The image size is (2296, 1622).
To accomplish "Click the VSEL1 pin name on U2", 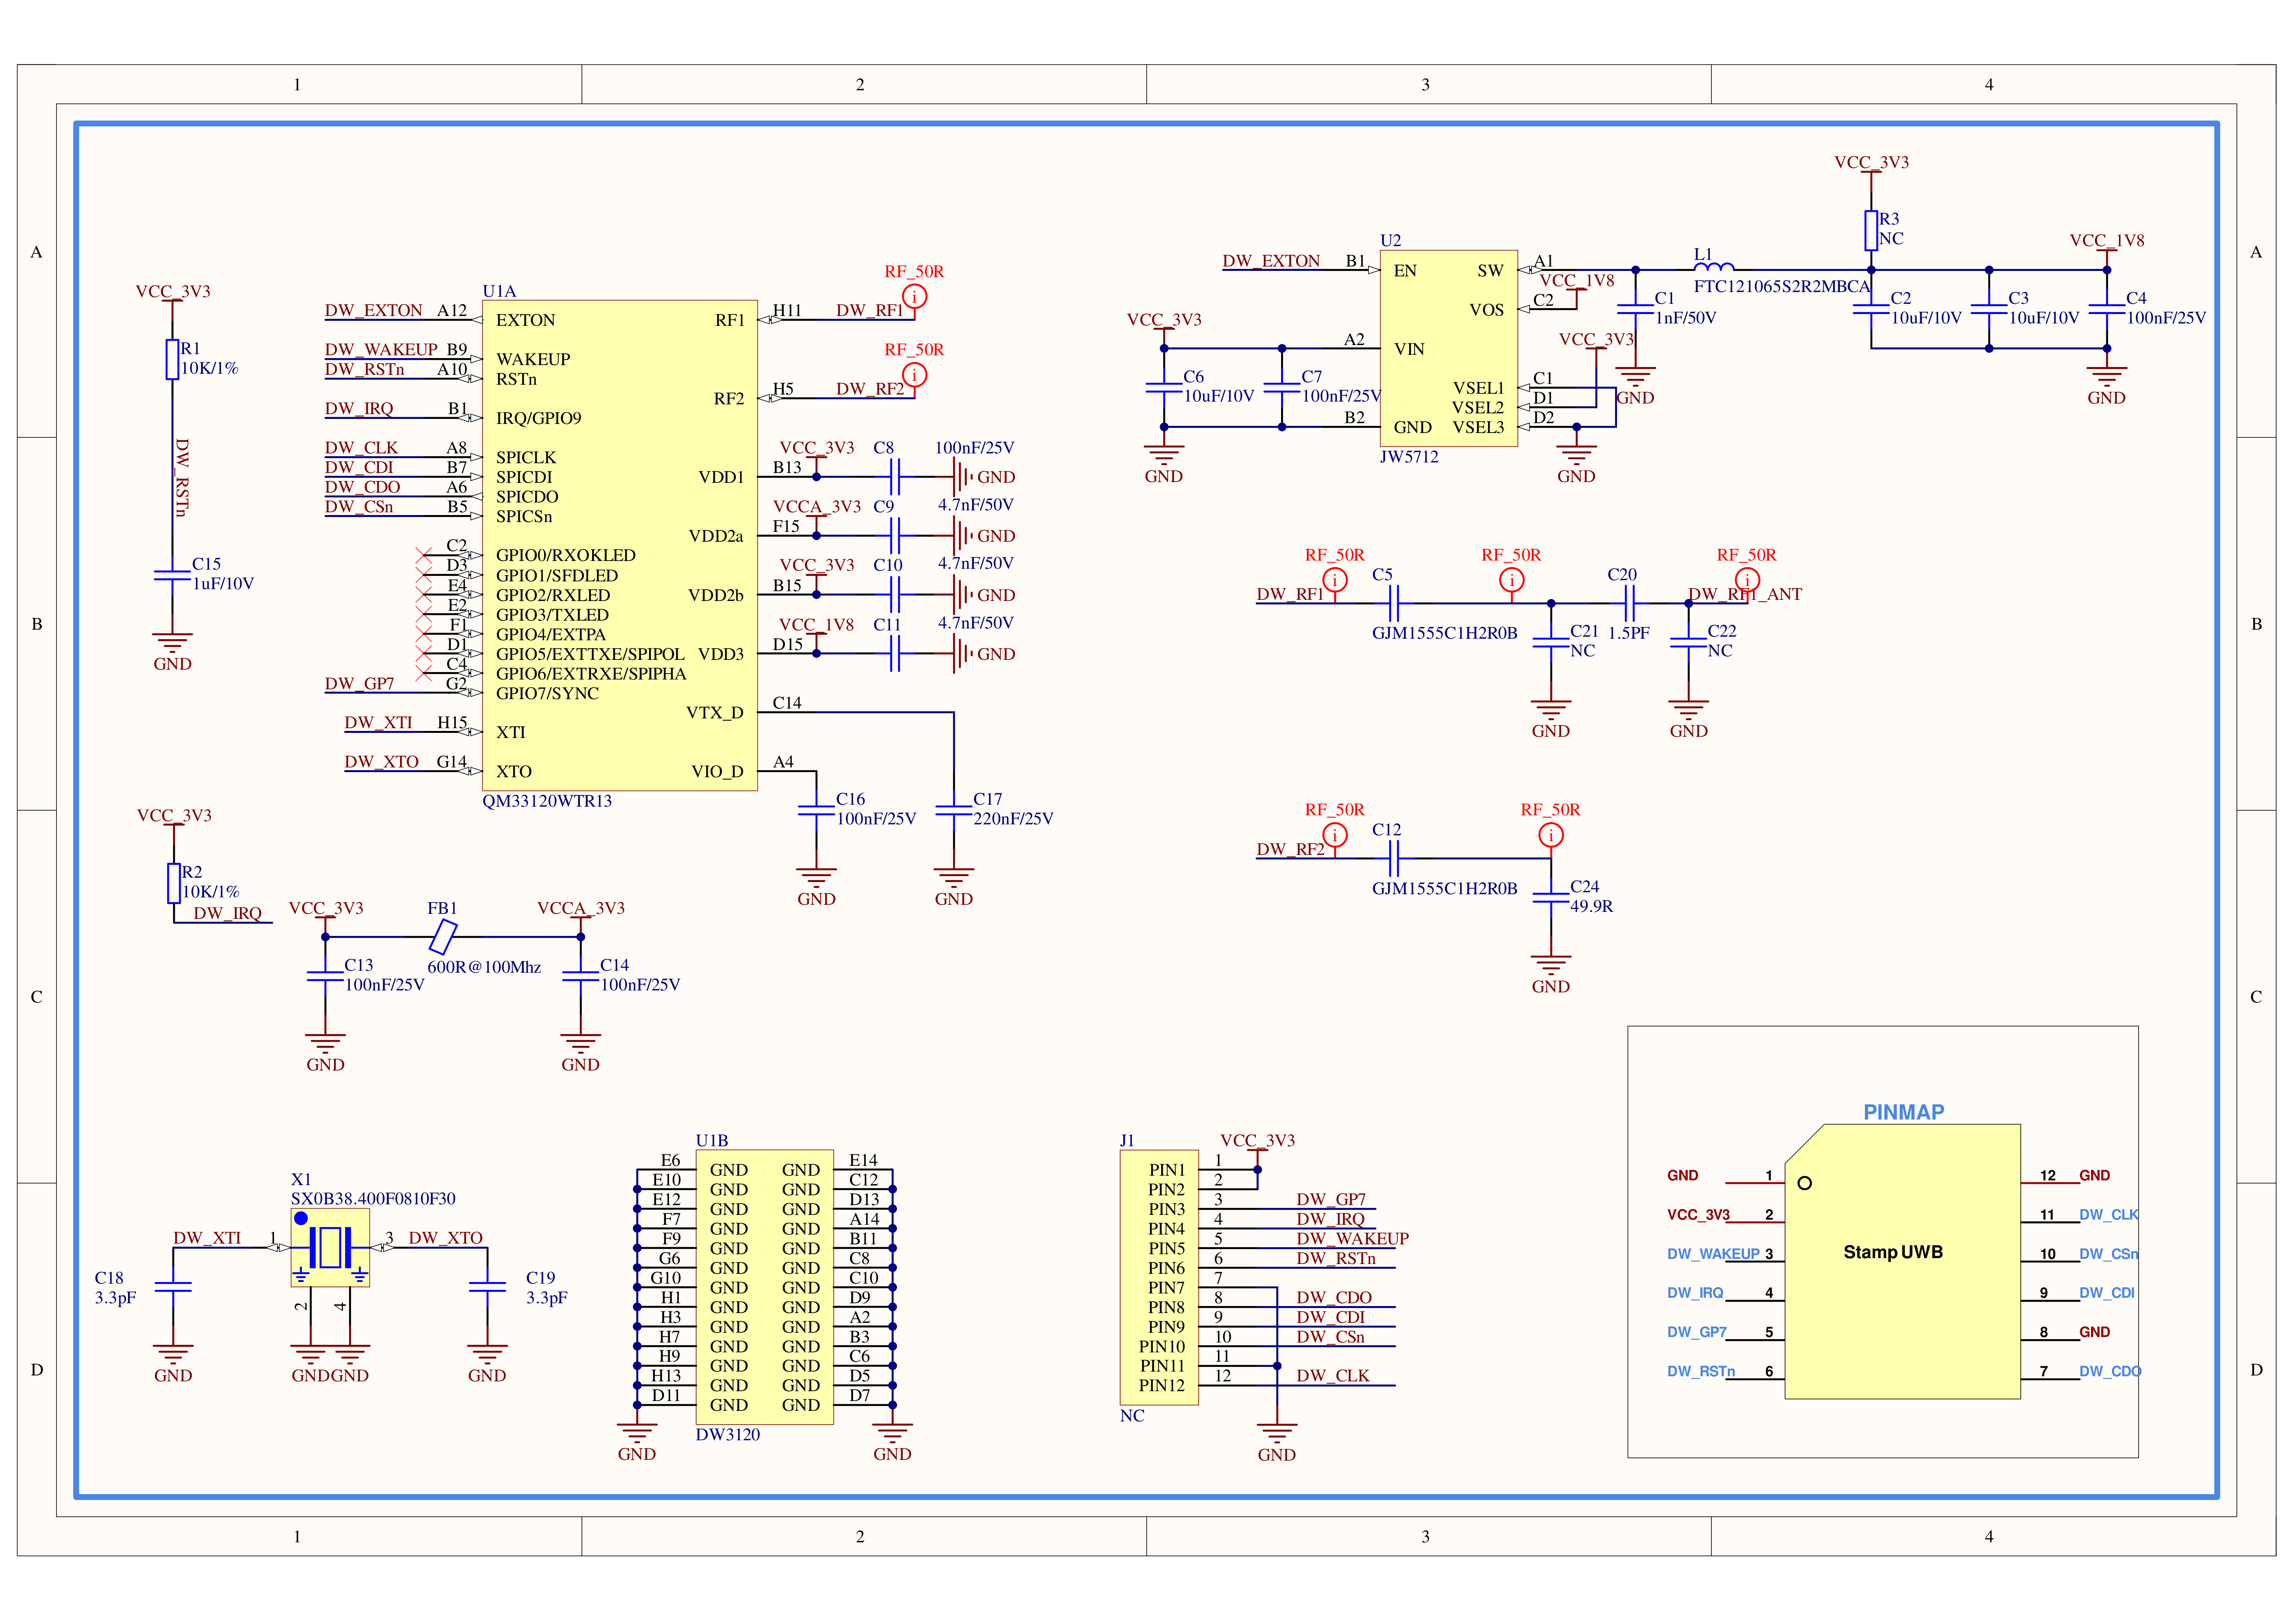I will click(1478, 388).
